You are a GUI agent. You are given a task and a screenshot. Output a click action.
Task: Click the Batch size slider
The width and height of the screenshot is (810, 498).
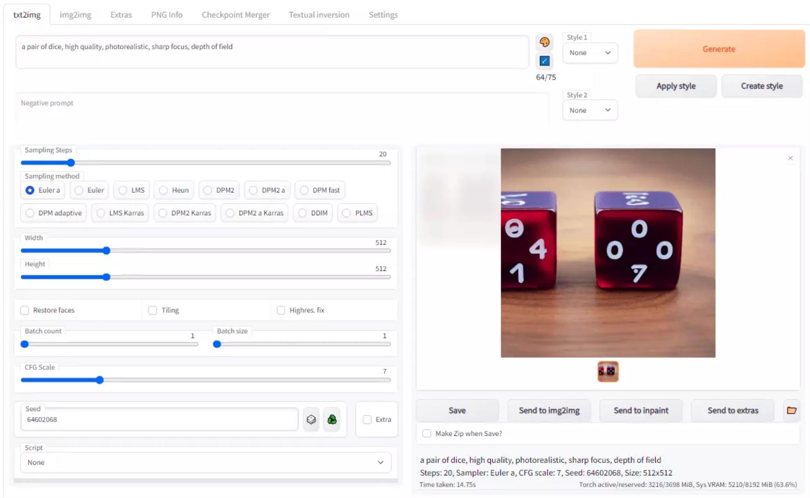pos(302,344)
